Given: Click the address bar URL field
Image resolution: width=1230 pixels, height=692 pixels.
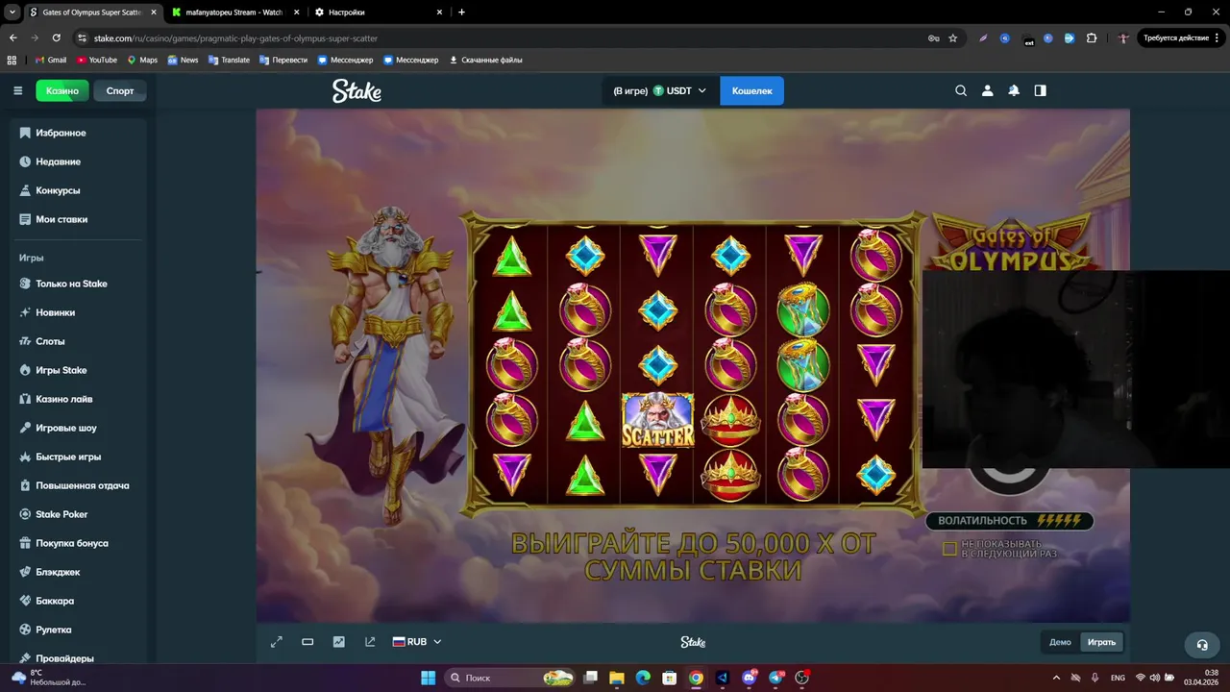Looking at the screenshot, I should tap(500, 38).
